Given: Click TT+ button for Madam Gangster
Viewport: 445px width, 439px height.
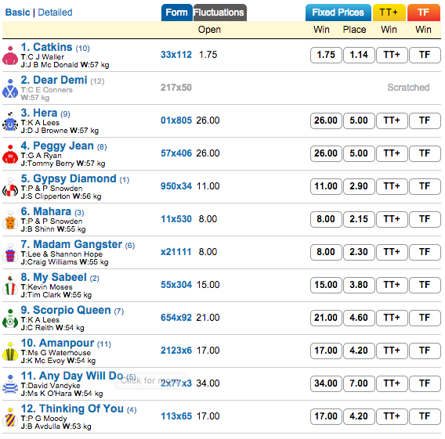Looking at the screenshot, I should click(392, 252).
